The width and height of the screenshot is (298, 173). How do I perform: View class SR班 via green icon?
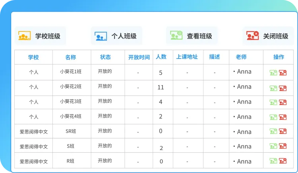pos(273,131)
